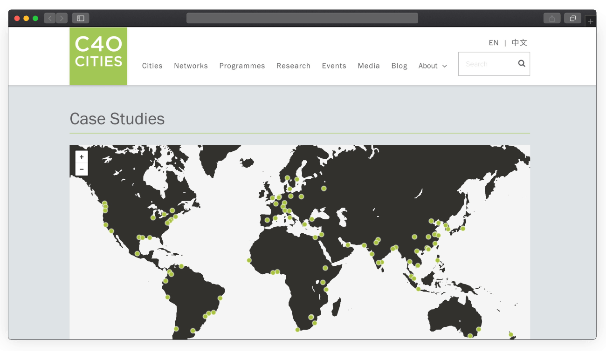Show all tabs overview button
Image resolution: width=606 pixels, height=352 pixels.
[x=572, y=18]
